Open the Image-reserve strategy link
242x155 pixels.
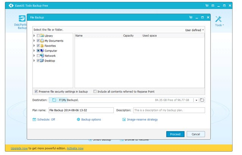pos(142,119)
